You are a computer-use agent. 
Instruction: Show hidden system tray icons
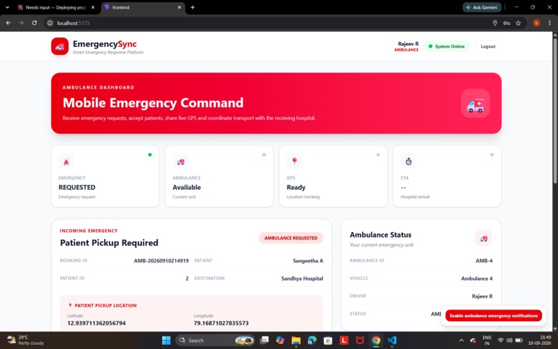pos(462,341)
